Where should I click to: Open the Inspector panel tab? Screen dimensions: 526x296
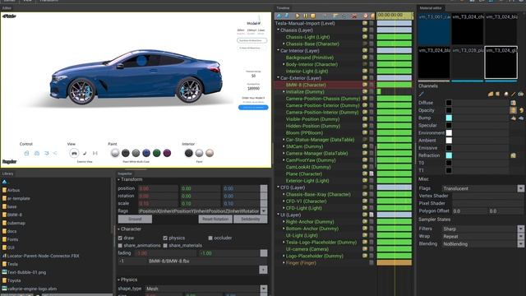tap(125, 173)
